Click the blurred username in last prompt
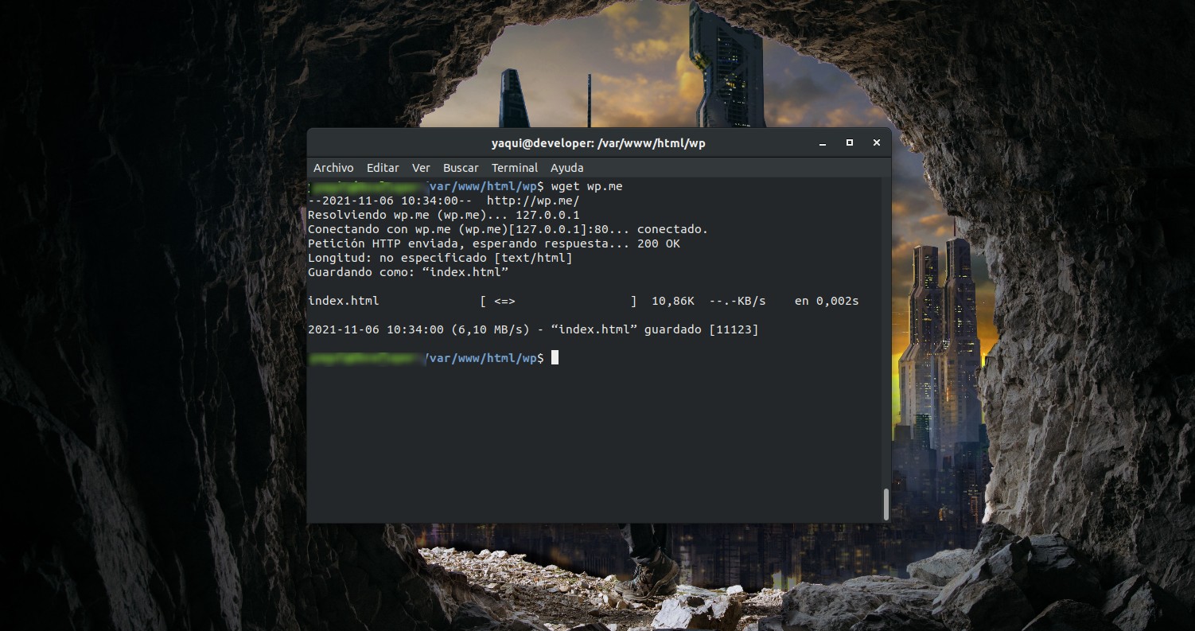Screen dimensions: 1195x631 coord(364,358)
